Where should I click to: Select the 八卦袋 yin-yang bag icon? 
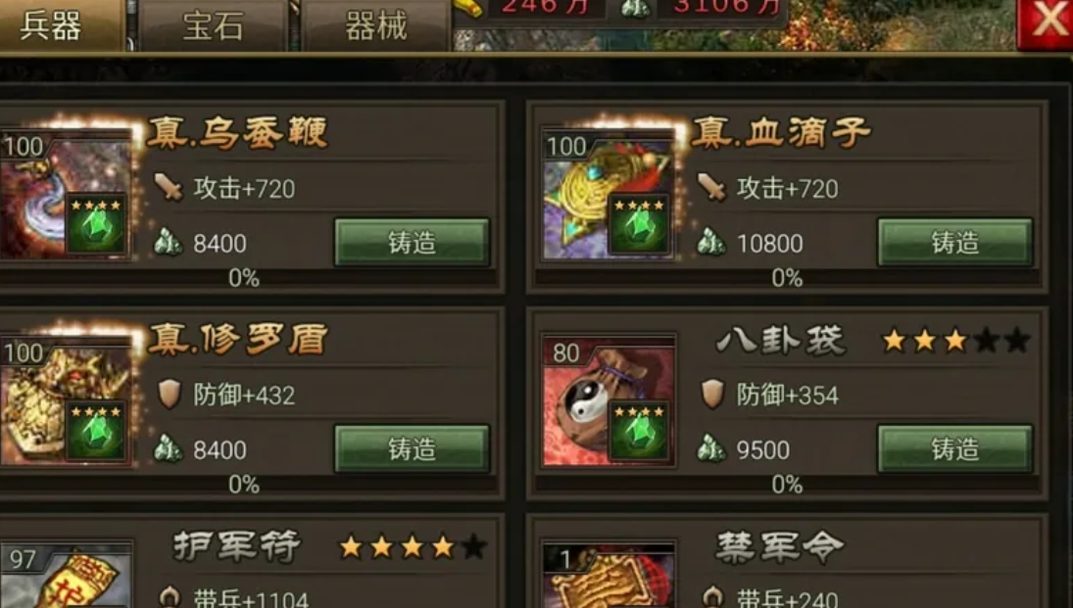pyautogui.click(x=608, y=401)
